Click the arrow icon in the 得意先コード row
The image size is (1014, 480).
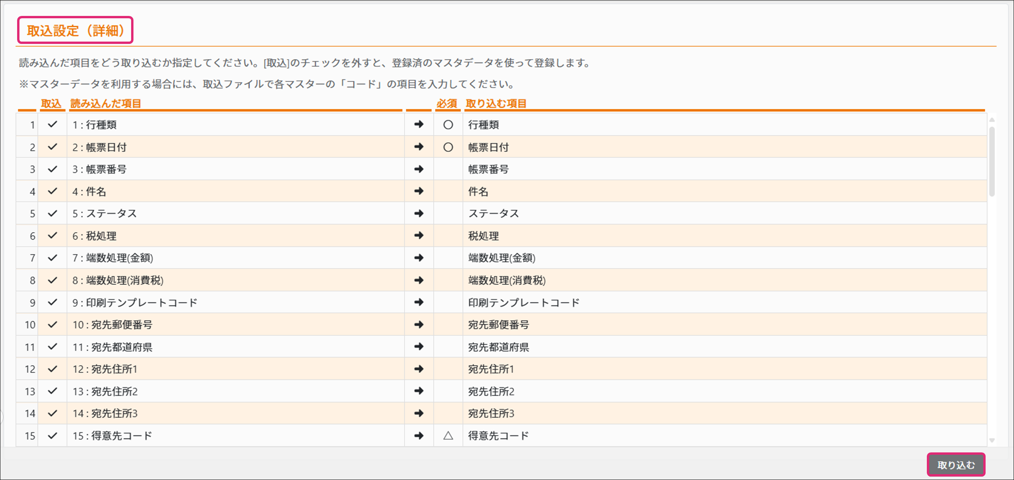(x=419, y=436)
